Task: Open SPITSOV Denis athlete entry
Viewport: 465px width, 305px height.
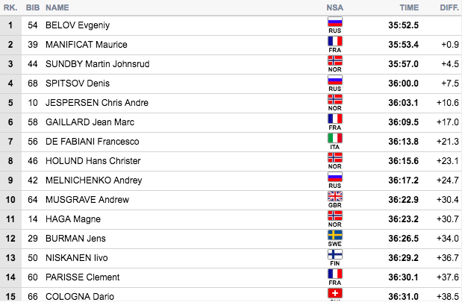Action: coord(78,84)
